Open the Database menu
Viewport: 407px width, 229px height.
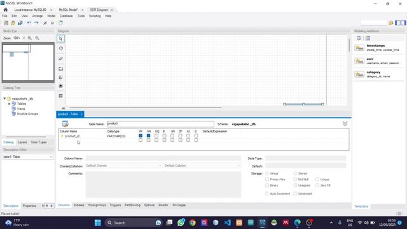click(x=66, y=16)
